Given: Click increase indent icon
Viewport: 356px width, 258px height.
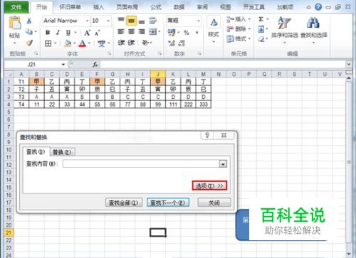Looking at the screenshot, I should (x=131, y=43).
